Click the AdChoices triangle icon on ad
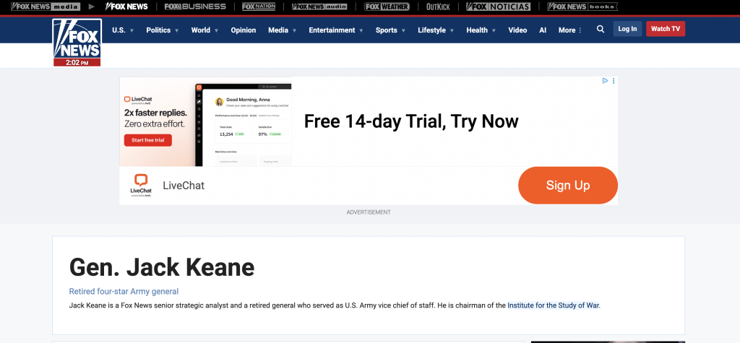 point(605,81)
